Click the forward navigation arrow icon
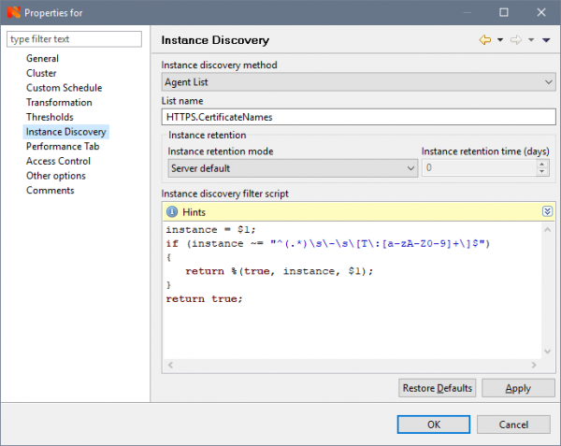The width and height of the screenshot is (561, 446). pyautogui.click(x=516, y=40)
